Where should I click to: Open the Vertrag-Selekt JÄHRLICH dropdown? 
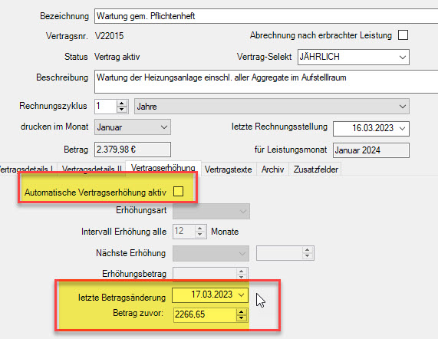point(354,58)
